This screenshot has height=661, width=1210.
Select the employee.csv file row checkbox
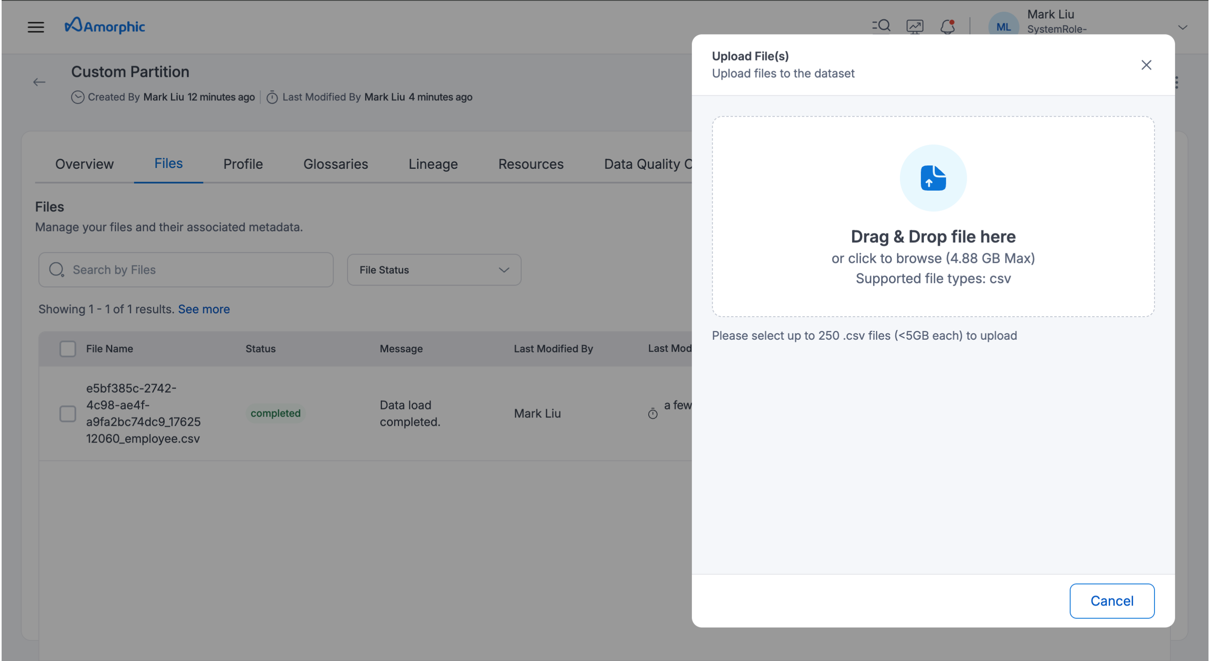(68, 414)
